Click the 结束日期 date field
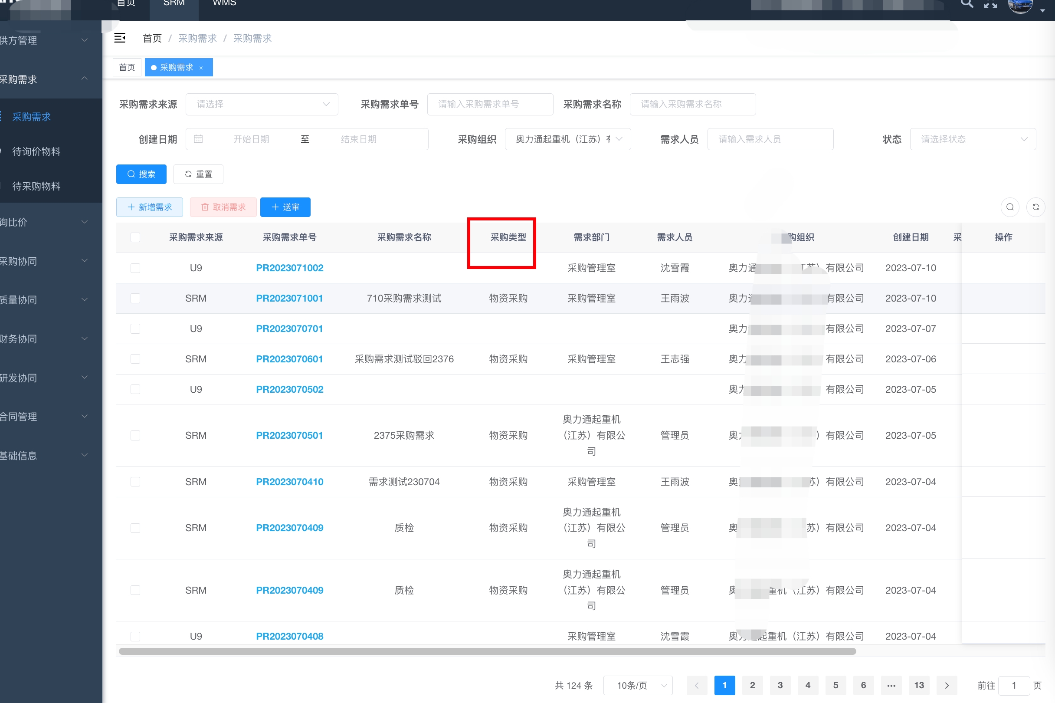The height and width of the screenshot is (703, 1055). [359, 139]
